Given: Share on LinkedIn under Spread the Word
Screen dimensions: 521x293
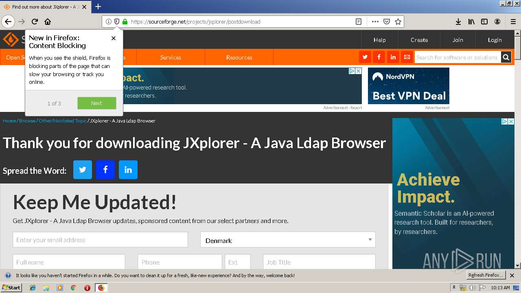Looking at the screenshot, I should [x=128, y=170].
